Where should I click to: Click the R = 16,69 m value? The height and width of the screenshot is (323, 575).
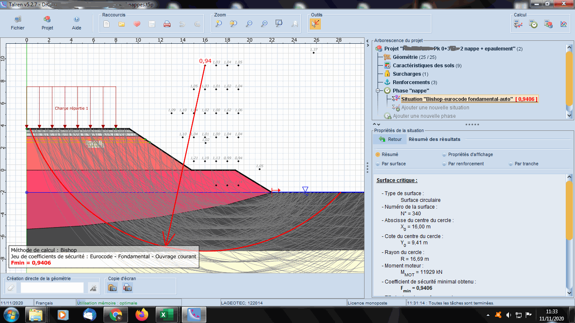415,259
